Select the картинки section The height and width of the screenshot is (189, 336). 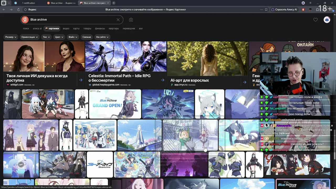(x=52, y=28)
